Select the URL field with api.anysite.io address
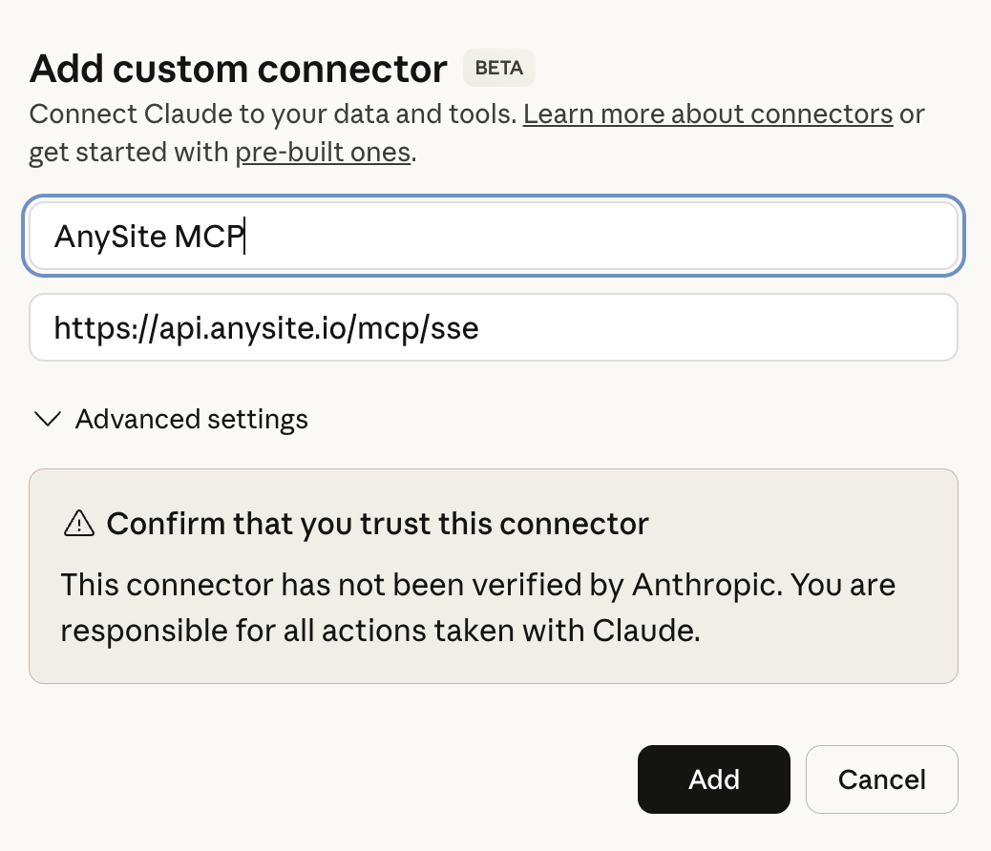The width and height of the screenshot is (991, 851). point(494,327)
